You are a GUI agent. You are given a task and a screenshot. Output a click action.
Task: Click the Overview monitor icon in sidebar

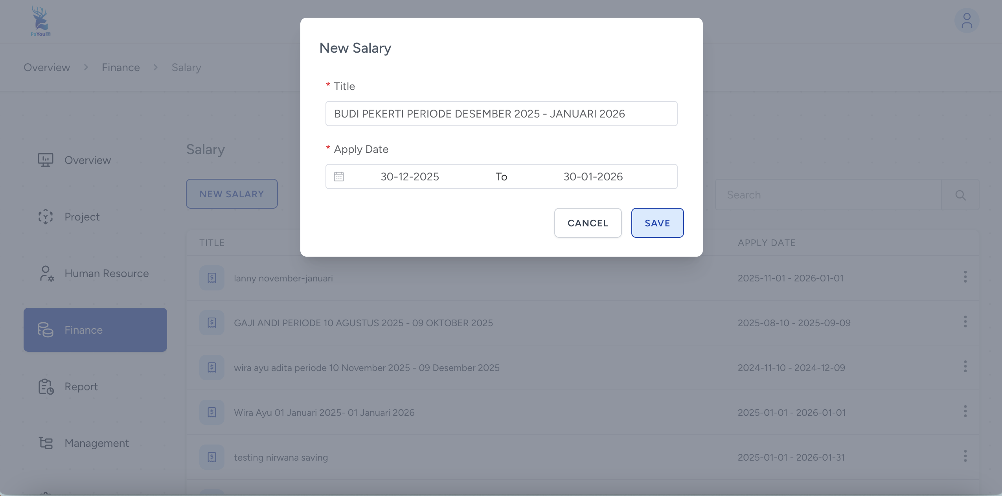coord(46,160)
